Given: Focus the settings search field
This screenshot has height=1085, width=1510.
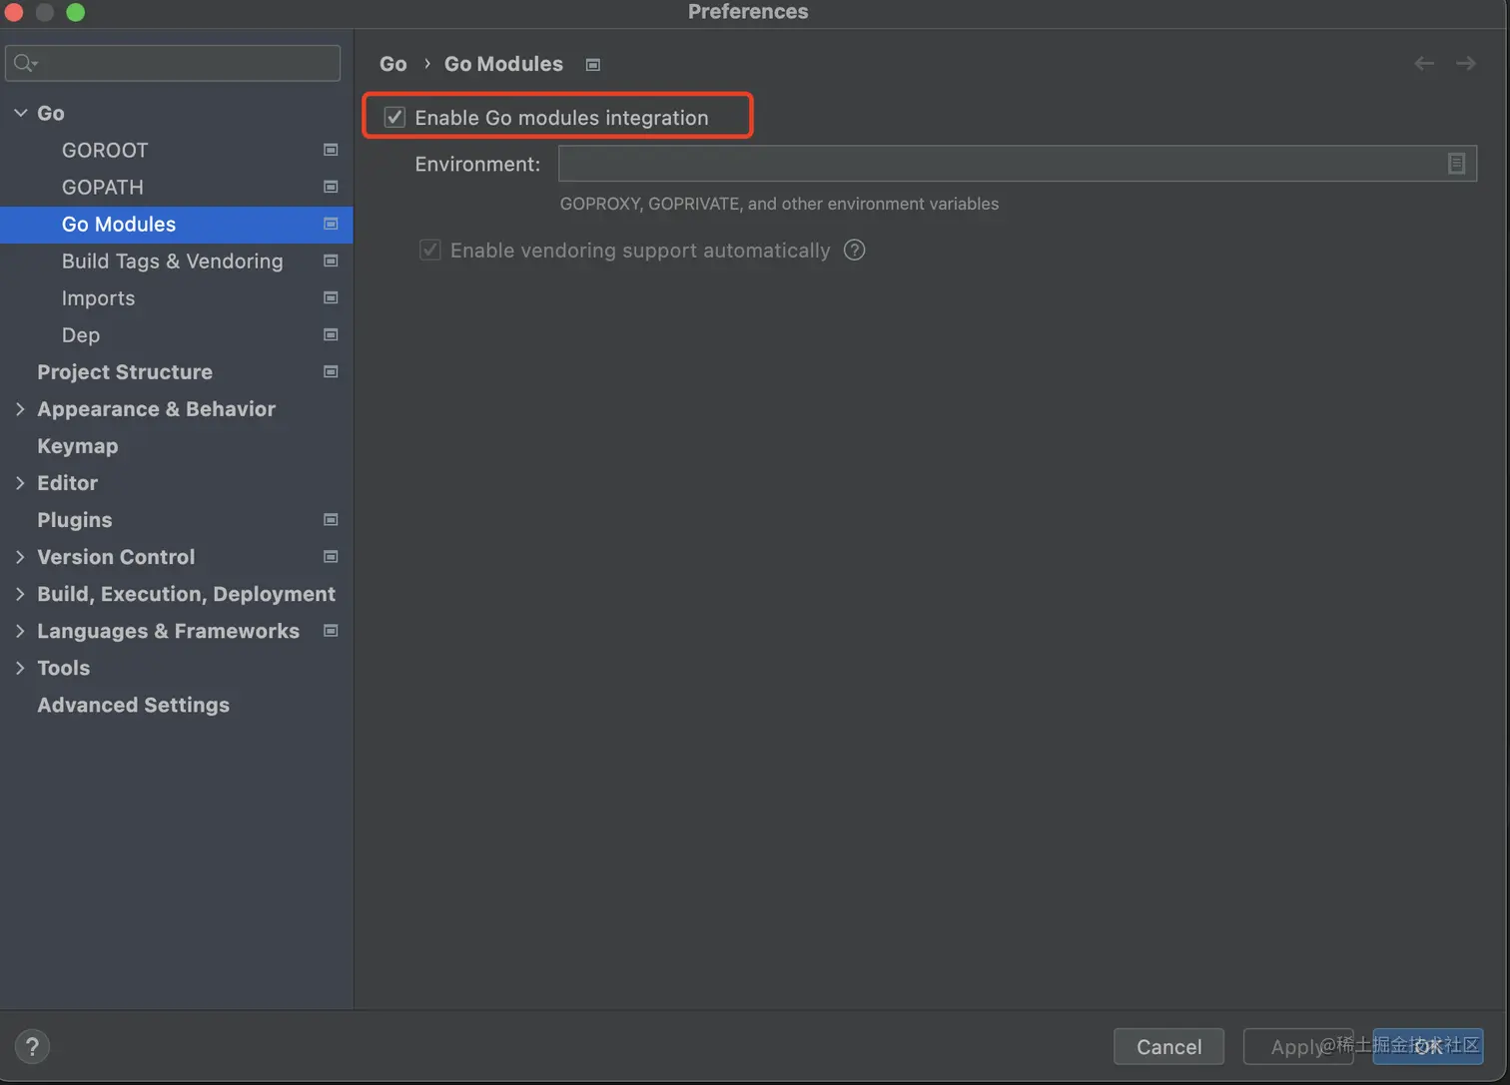Looking at the screenshot, I should 173,64.
